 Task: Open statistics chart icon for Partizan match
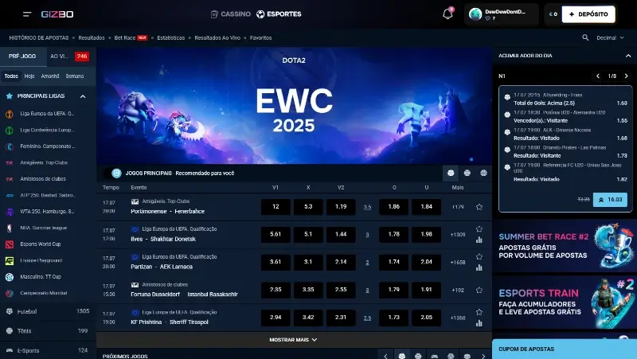click(x=479, y=267)
